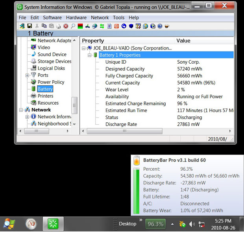Select Network Information in the tree
244x232 pixels.
click(x=54, y=117)
